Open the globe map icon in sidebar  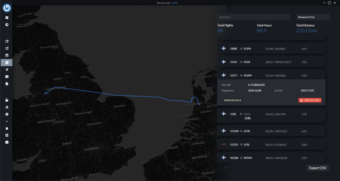pyautogui.click(x=7, y=25)
